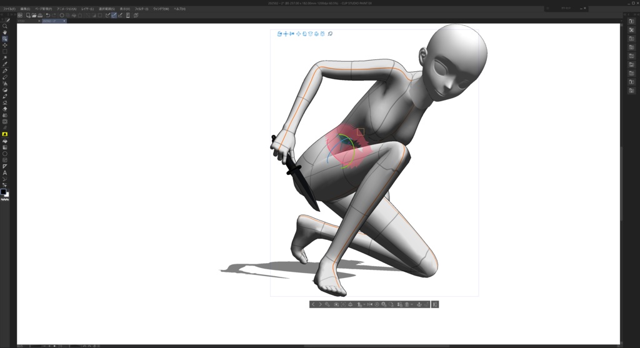
Task: Click top icon in right dock strip
Action: point(631,21)
